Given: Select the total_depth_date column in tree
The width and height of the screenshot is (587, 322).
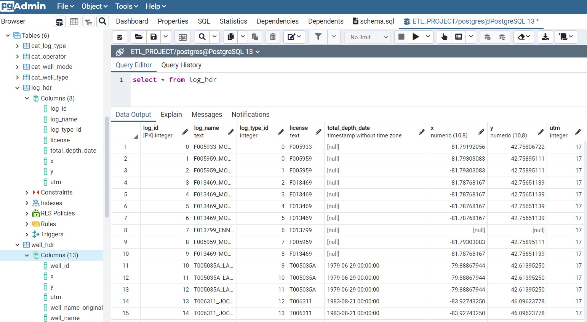Looking at the screenshot, I should coord(73,151).
